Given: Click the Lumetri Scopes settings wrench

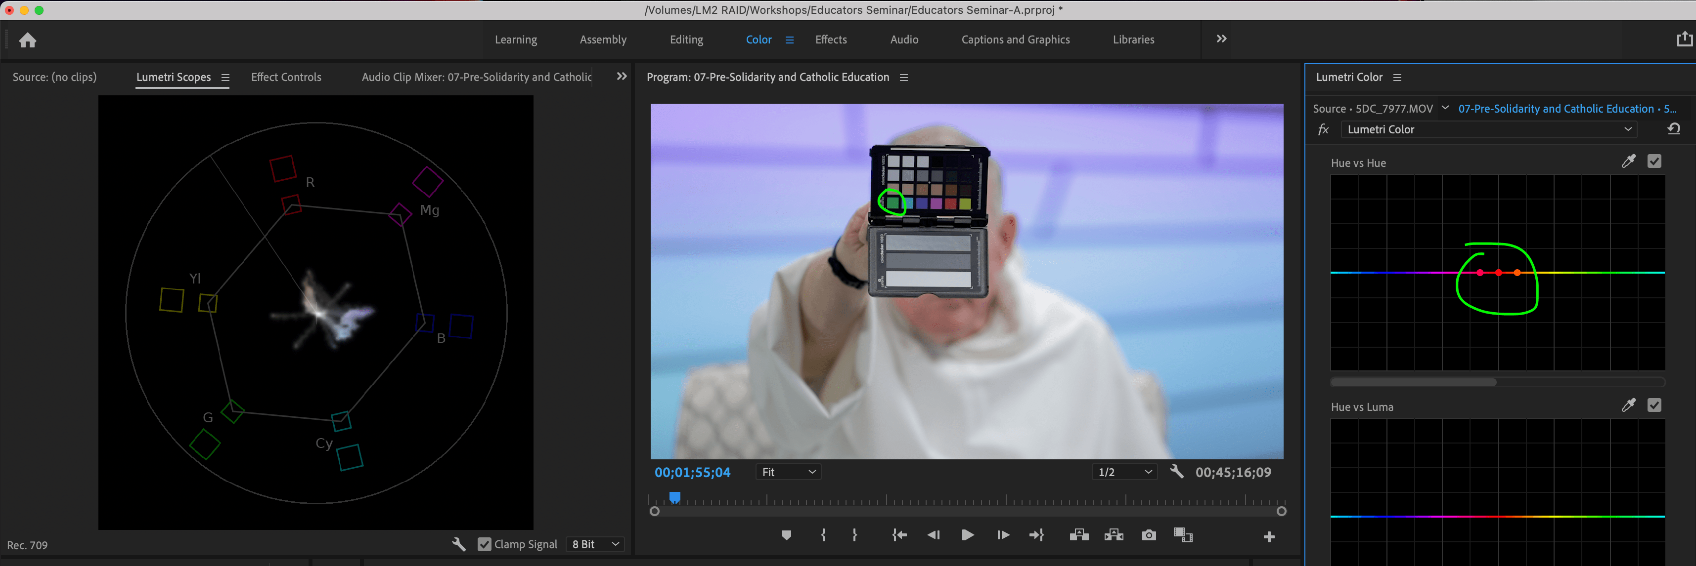Looking at the screenshot, I should click(459, 544).
